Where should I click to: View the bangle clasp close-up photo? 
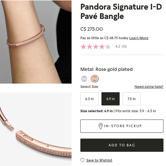click(x=36, y=129)
